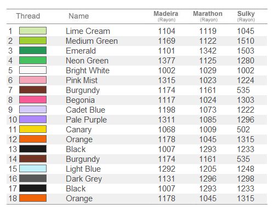Select the Light Blue swatch in row 15

[x=33, y=168]
